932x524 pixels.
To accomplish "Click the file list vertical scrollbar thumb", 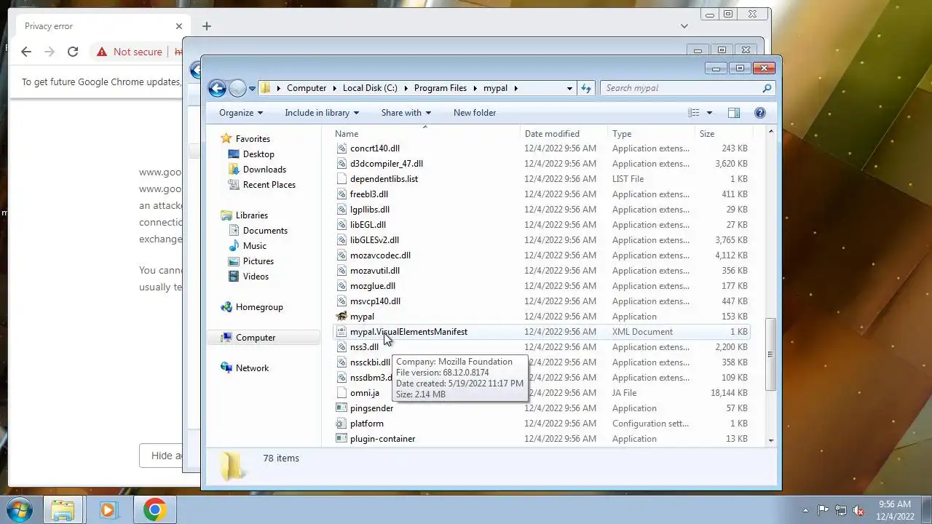I will [x=770, y=354].
